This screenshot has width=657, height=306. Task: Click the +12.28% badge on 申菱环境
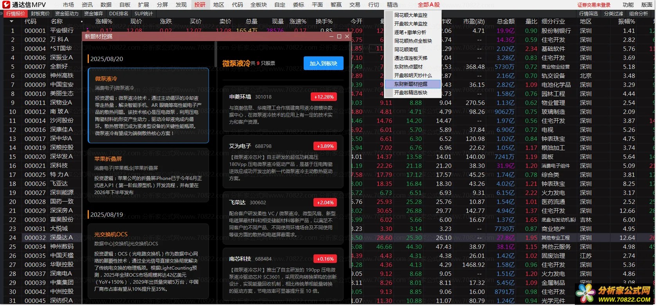coord(324,97)
